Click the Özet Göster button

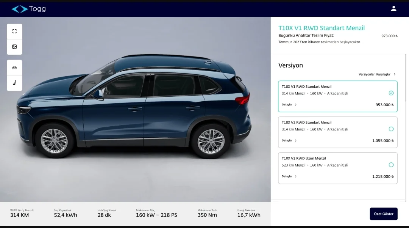click(383, 214)
